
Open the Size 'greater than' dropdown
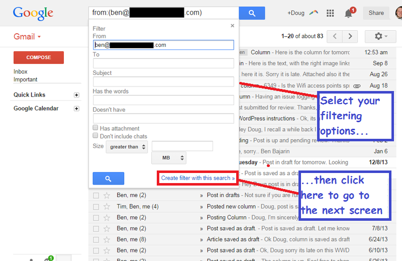point(127,147)
